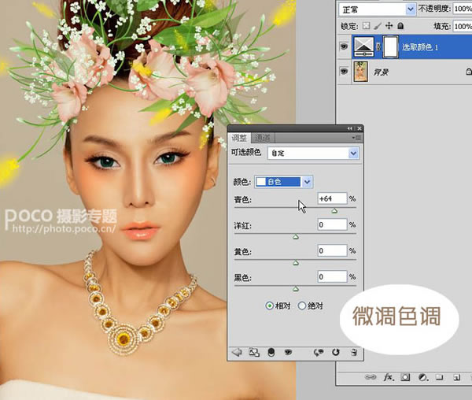Toggle adjustment layer visibility eye in Adjustments panel
Screen dimensions: 472x400
click(x=288, y=352)
